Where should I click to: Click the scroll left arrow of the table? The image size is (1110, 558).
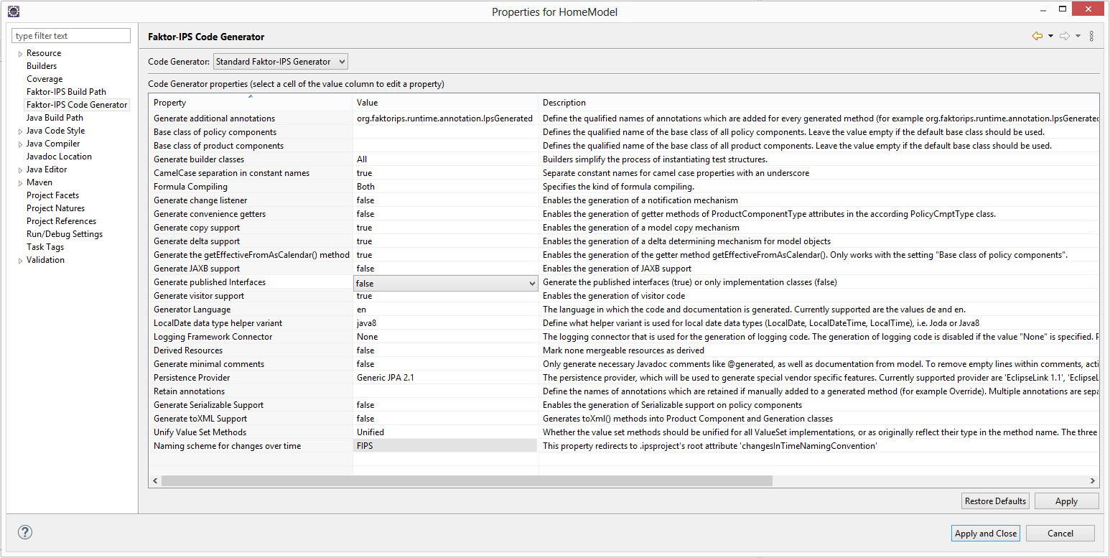[x=155, y=481]
